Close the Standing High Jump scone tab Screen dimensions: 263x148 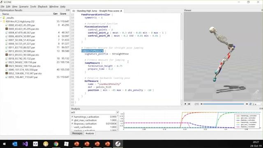point(121,11)
